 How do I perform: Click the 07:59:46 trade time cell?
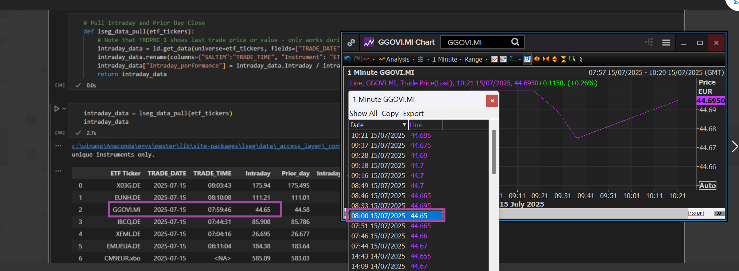click(x=220, y=210)
